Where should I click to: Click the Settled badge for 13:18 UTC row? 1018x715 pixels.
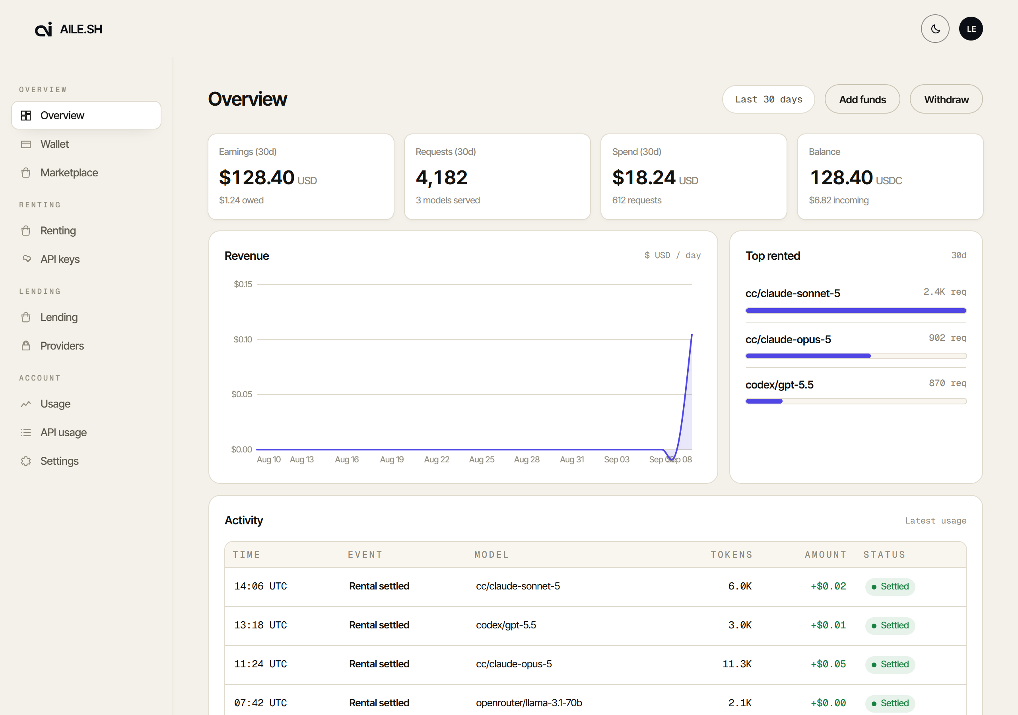click(x=890, y=626)
